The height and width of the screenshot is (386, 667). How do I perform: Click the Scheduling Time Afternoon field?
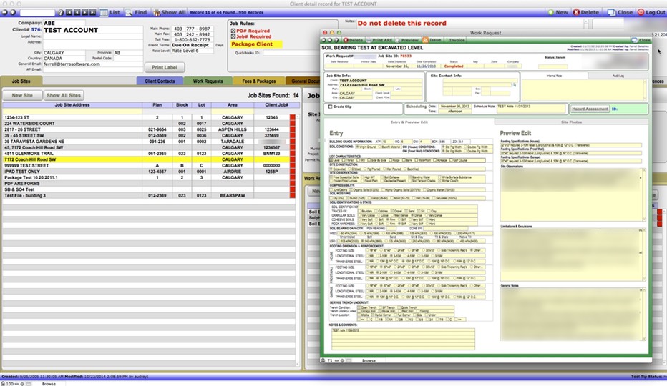click(x=454, y=111)
